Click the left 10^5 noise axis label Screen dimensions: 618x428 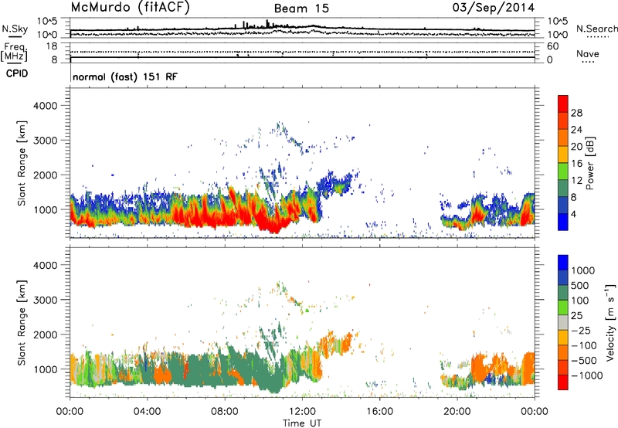(x=47, y=21)
